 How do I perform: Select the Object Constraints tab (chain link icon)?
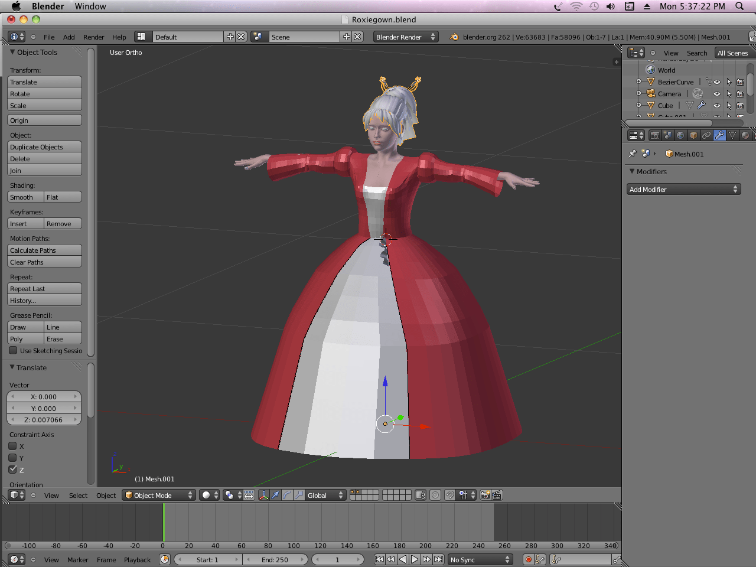click(706, 135)
